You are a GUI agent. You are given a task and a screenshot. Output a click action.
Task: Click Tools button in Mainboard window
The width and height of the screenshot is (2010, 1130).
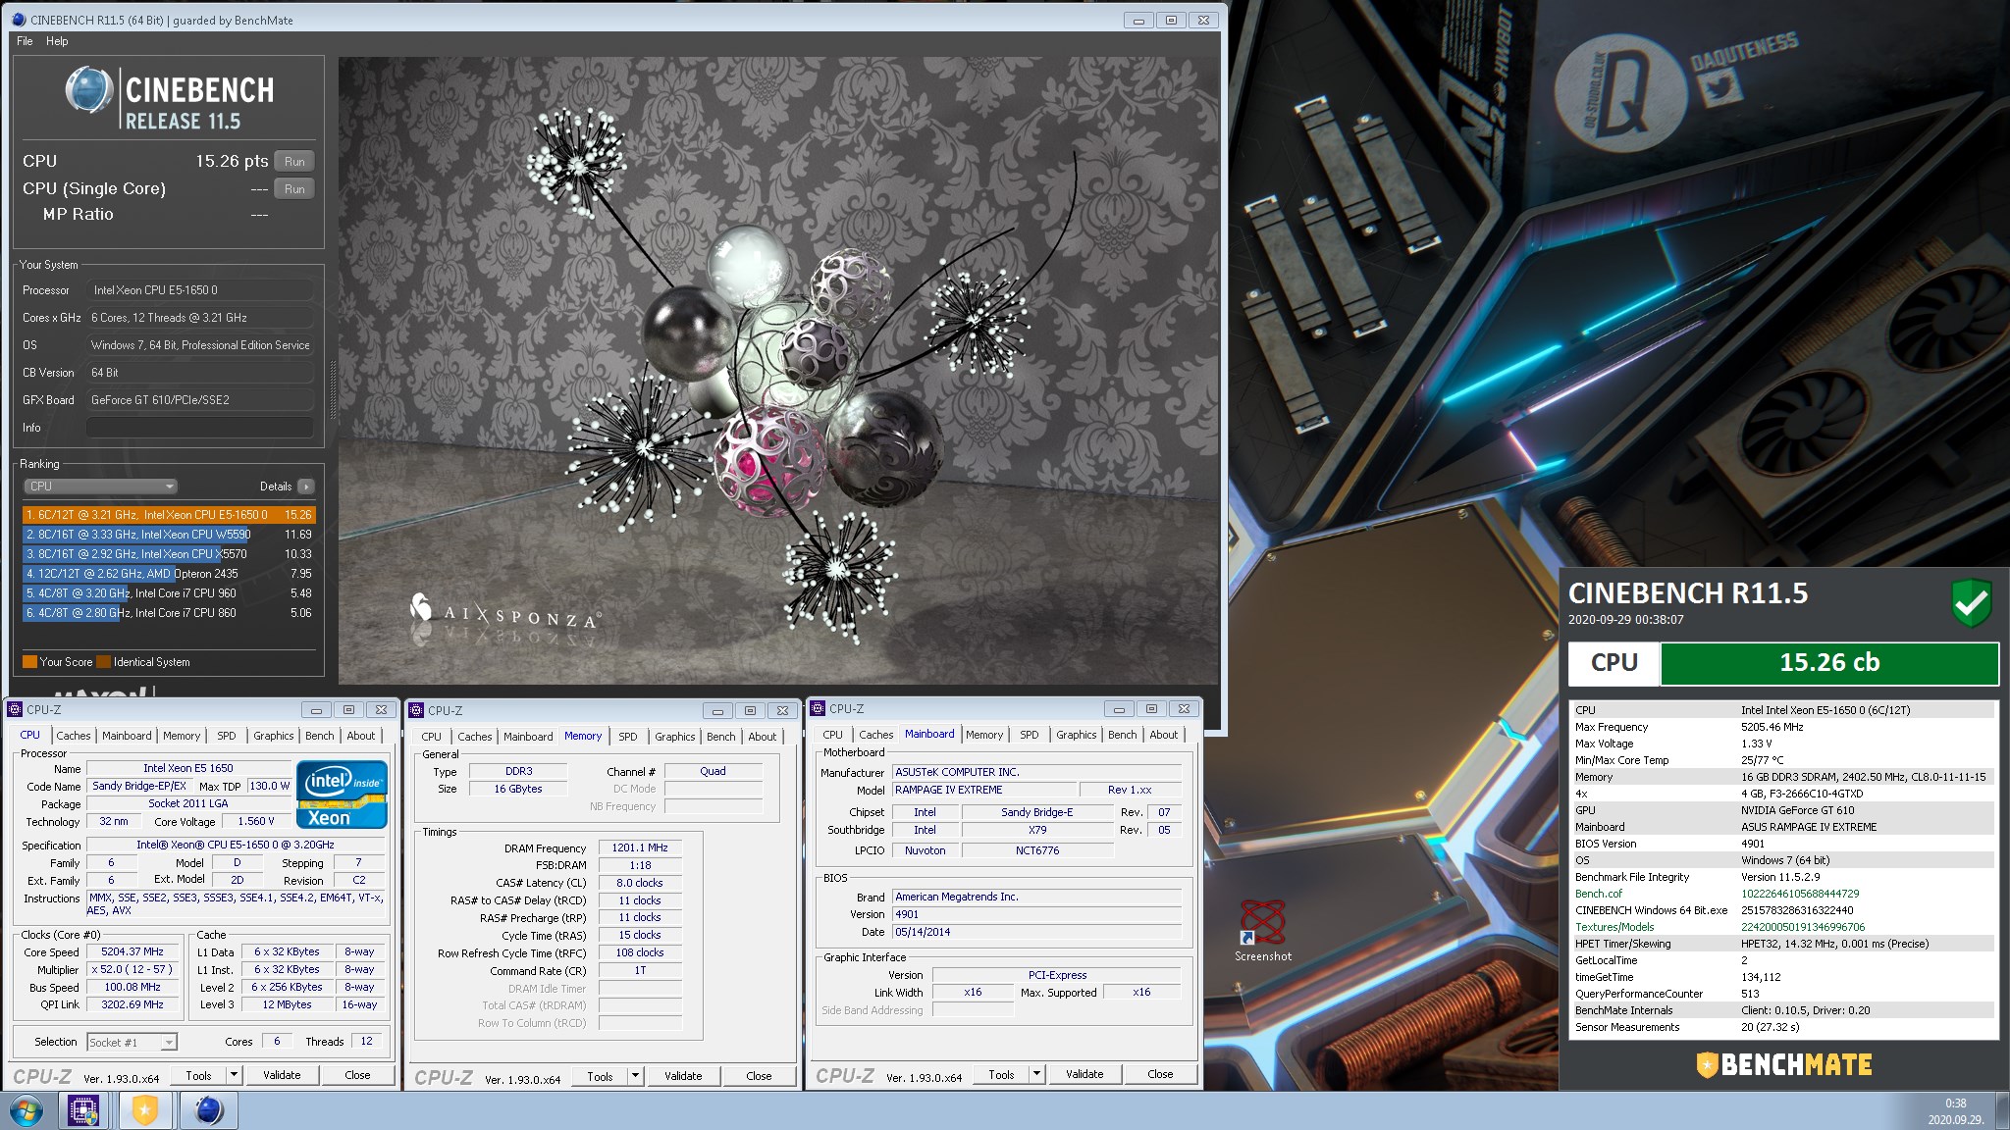[1001, 1074]
